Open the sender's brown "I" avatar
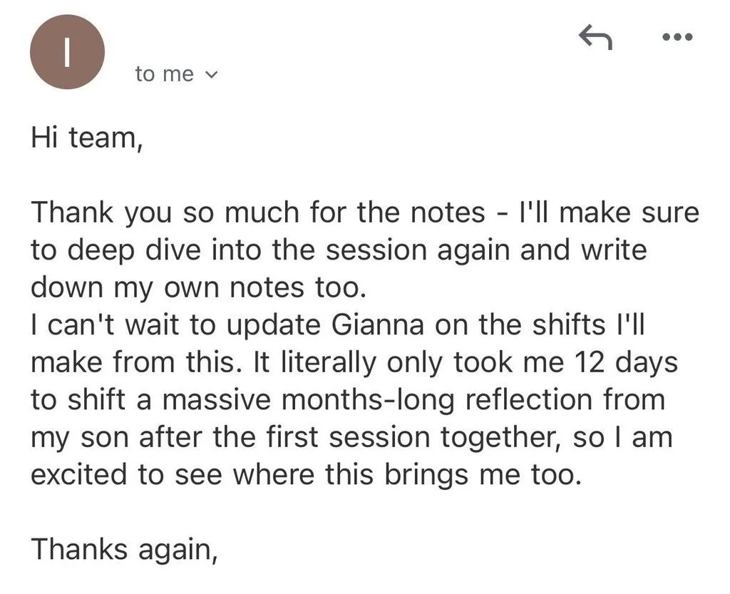 [x=67, y=51]
